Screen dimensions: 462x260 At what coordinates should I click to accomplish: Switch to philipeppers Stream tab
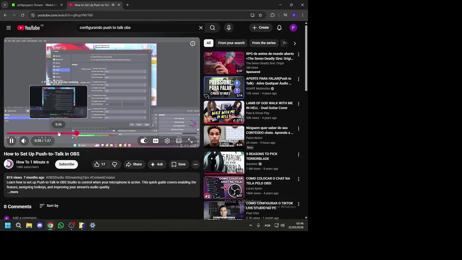click(x=37, y=5)
